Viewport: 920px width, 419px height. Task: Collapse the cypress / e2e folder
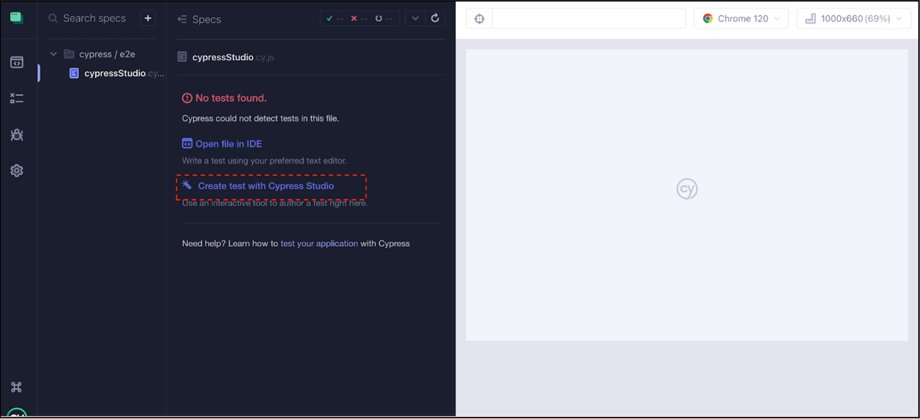pyautogui.click(x=53, y=54)
